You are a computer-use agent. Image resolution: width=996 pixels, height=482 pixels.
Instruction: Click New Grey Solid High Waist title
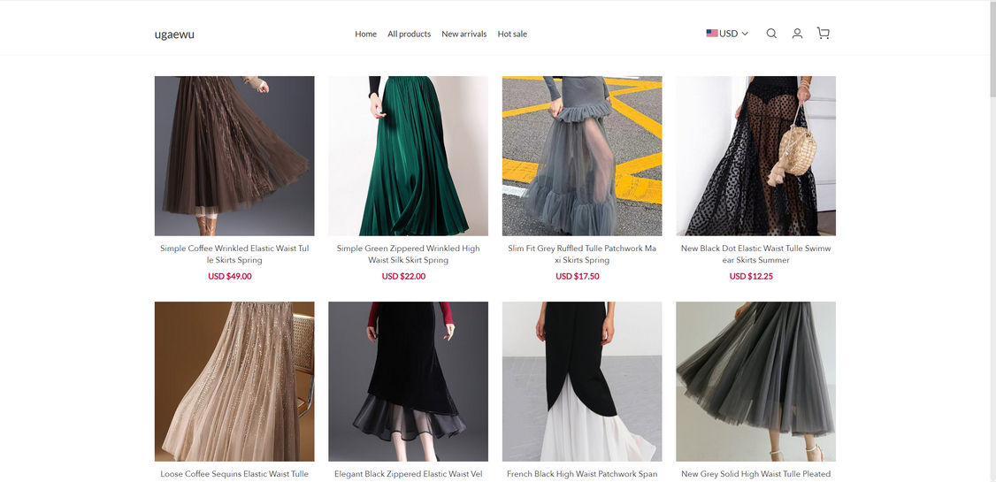[x=756, y=474]
